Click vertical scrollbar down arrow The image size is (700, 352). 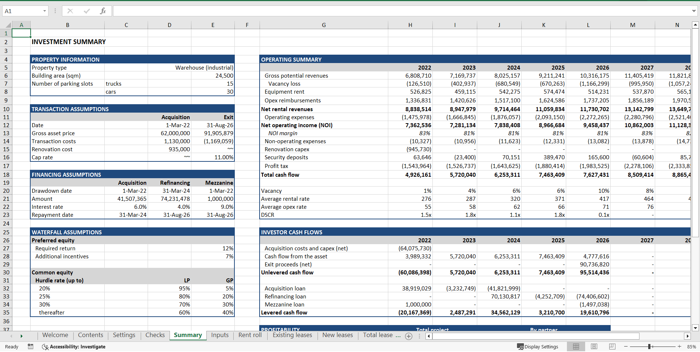point(695,328)
